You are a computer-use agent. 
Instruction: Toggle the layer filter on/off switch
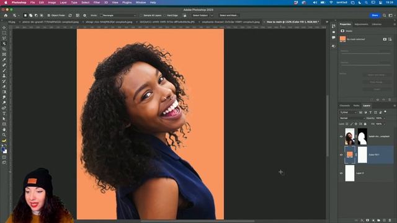tap(385, 111)
